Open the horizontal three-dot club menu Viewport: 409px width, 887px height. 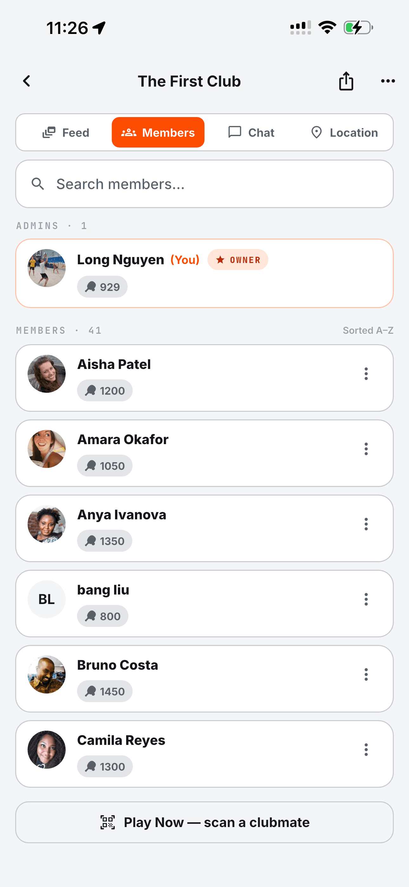[x=388, y=81]
